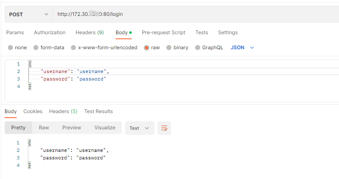Open the request Settings tab
The height and width of the screenshot is (179, 339).
228,33
